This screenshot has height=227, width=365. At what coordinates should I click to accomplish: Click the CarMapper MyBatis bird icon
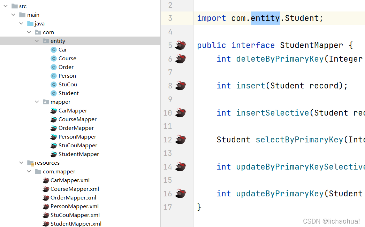pos(54,111)
